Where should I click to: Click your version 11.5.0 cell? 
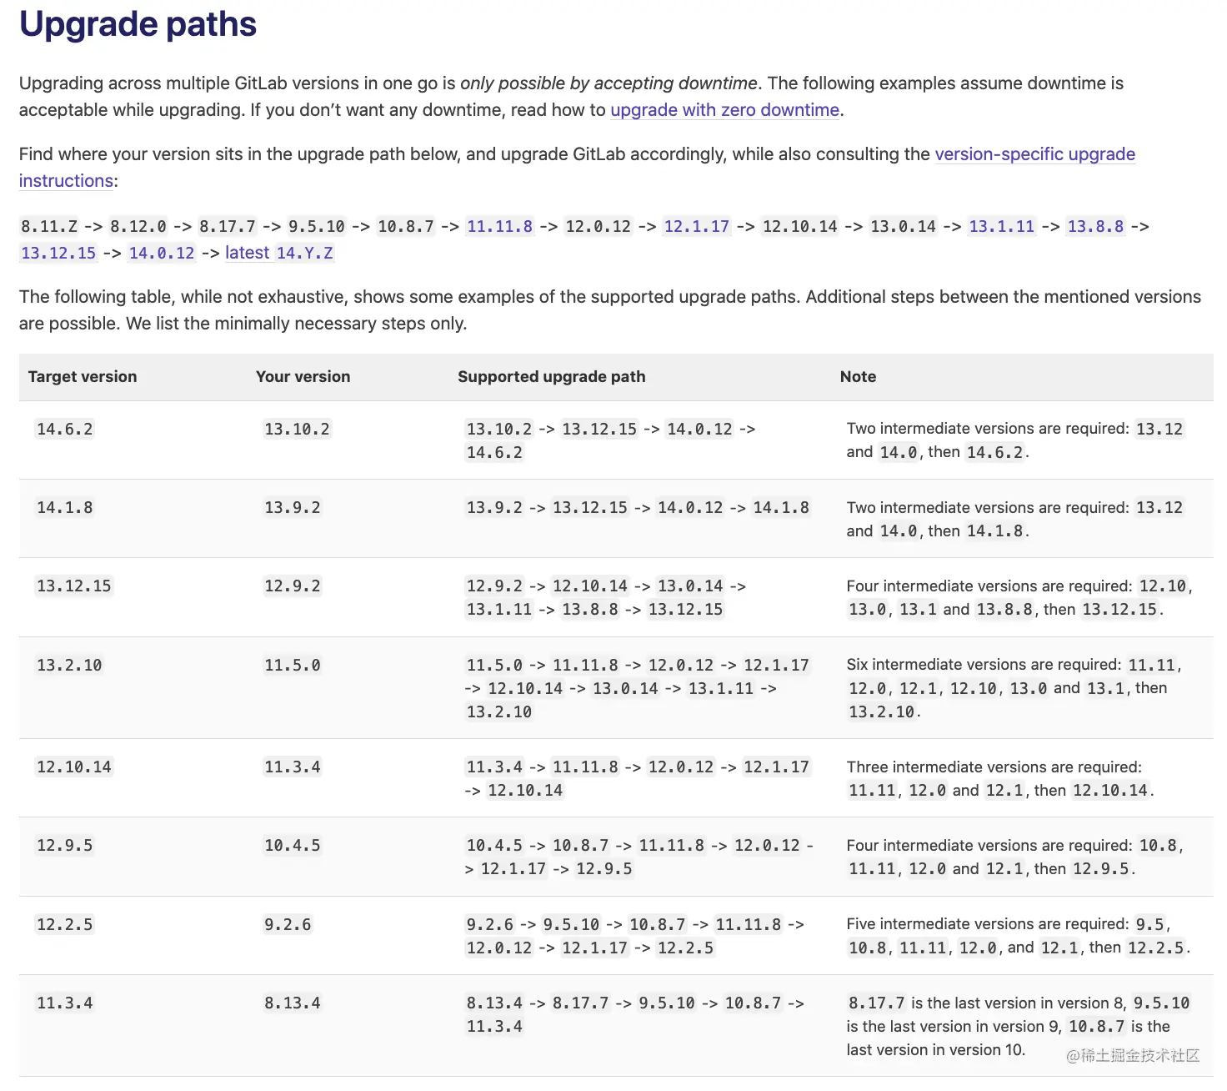click(293, 665)
